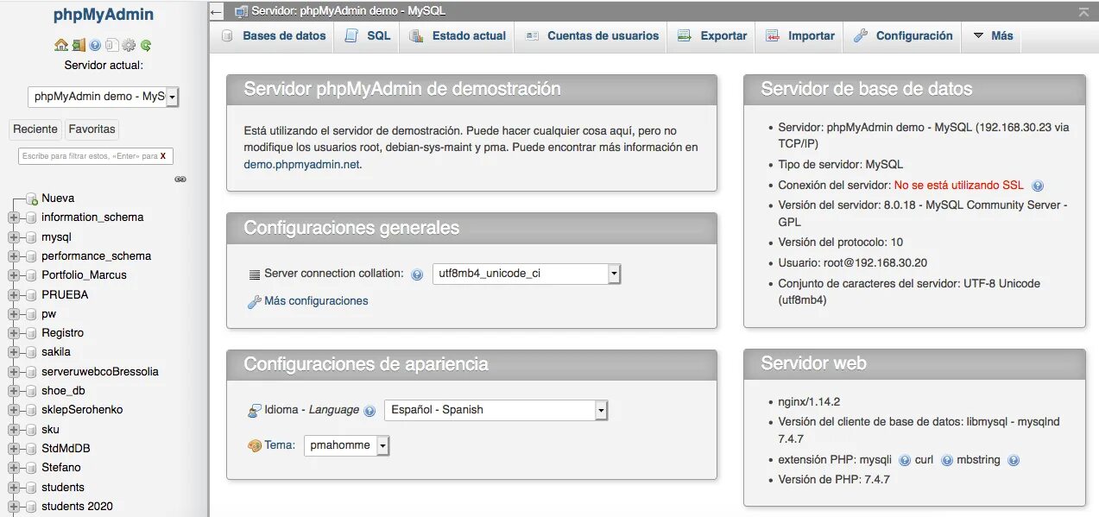Image resolution: width=1099 pixels, height=517 pixels.
Task: Open the Más configuraciones link
Action: click(x=316, y=301)
